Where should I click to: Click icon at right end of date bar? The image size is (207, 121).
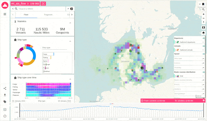(x=204, y=100)
